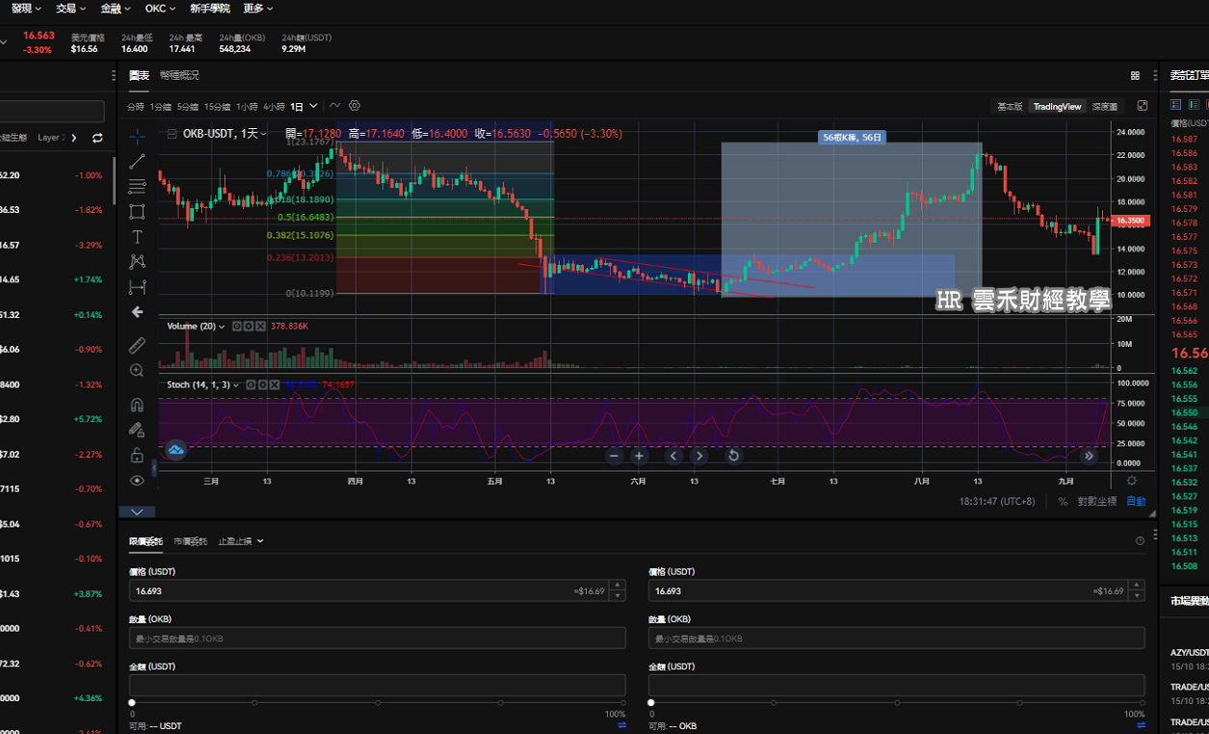The image size is (1209, 734).
Task: Select the rectangle shapes tool
Action: [x=137, y=212]
